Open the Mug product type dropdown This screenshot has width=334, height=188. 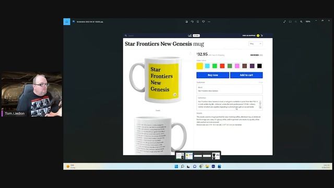(x=256, y=44)
